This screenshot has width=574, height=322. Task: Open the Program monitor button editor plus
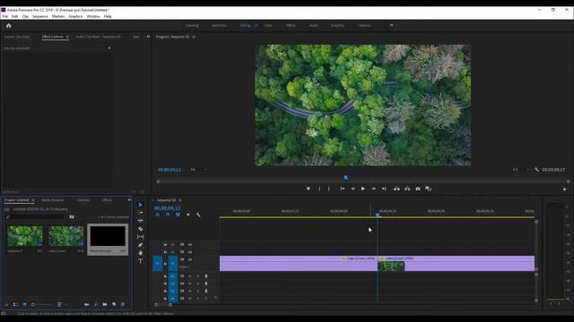(564, 189)
